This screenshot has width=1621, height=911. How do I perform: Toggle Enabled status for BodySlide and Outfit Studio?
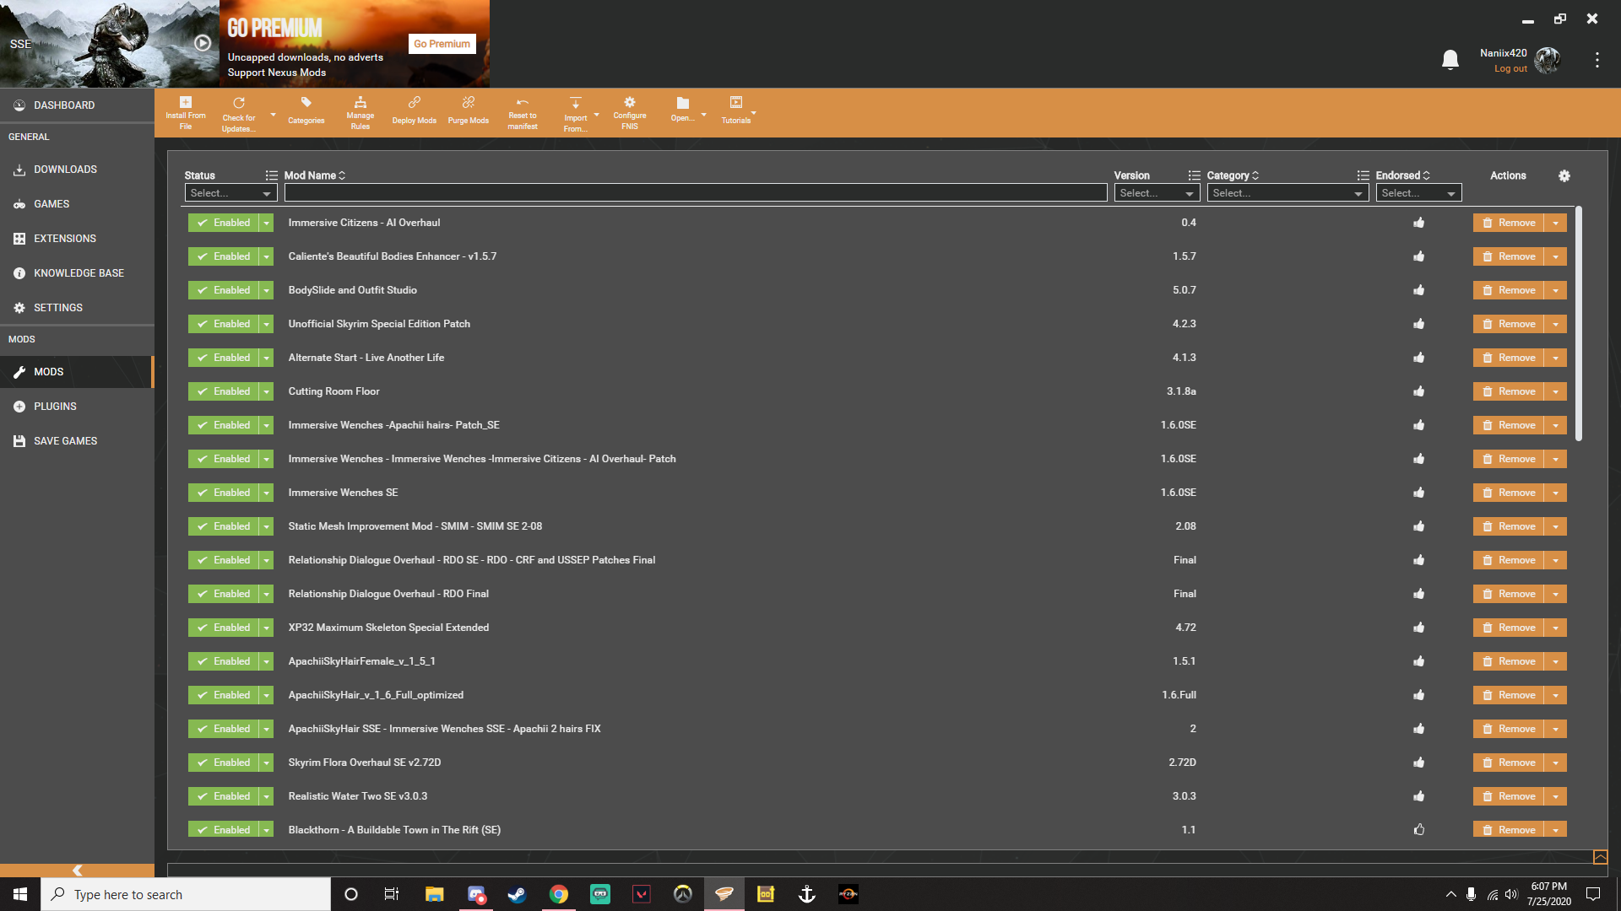(224, 290)
